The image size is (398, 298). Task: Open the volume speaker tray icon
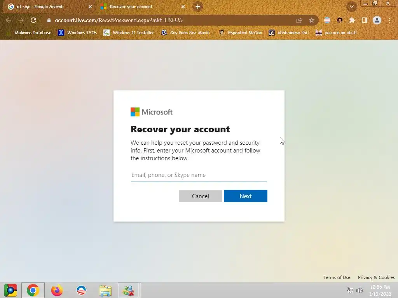[x=360, y=291]
